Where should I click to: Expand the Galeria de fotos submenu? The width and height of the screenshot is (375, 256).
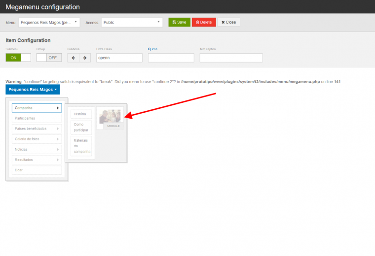pos(37,139)
